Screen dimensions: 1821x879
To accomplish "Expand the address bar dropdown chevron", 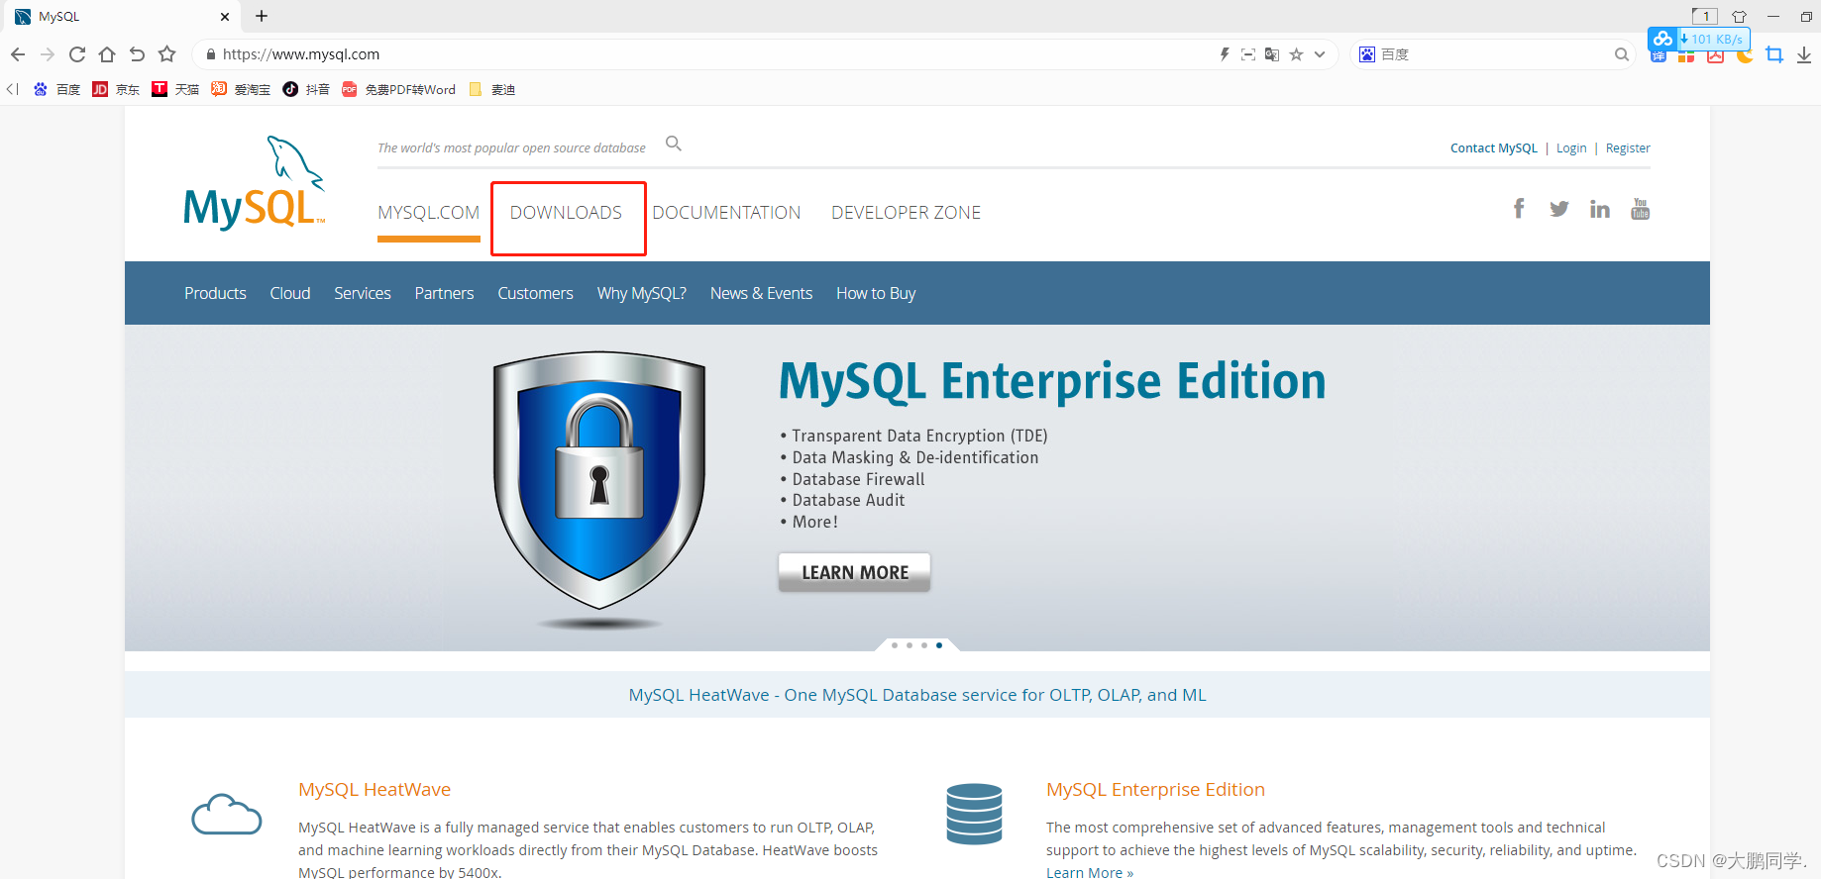I will coord(1320,54).
